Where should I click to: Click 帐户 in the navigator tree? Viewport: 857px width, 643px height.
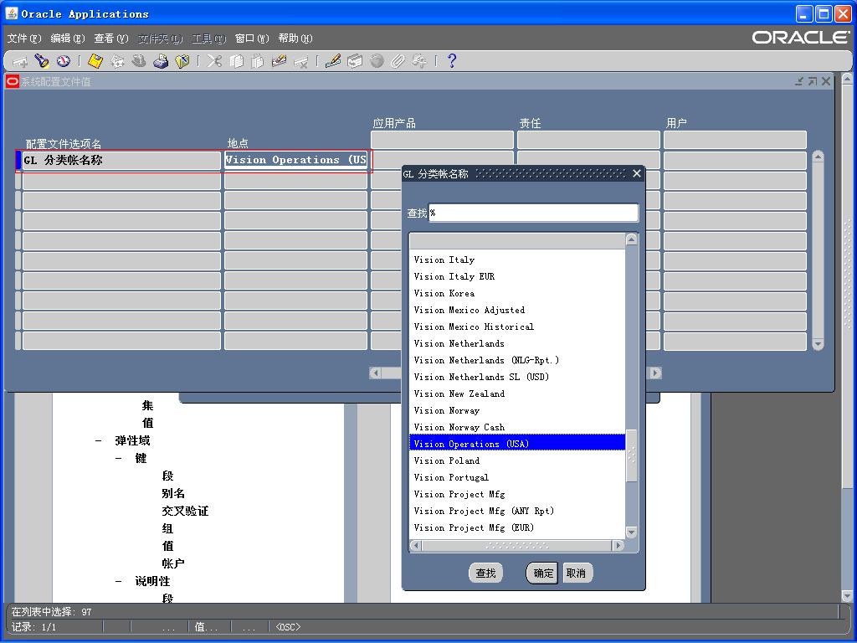point(173,563)
